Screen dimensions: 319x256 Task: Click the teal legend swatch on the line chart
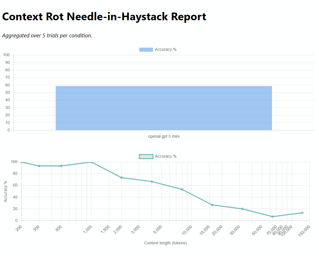pos(146,156)
